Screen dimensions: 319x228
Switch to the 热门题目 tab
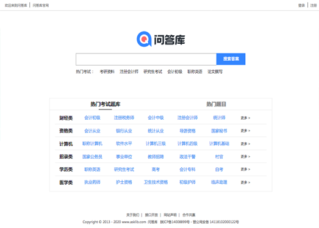pyautogui.click(x=217, y=104)
